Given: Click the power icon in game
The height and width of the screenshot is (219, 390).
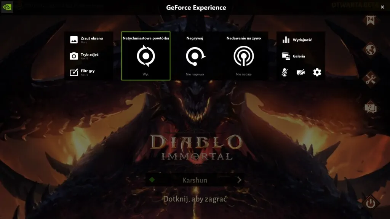Looking at the screenshot, I should (371, 203).
